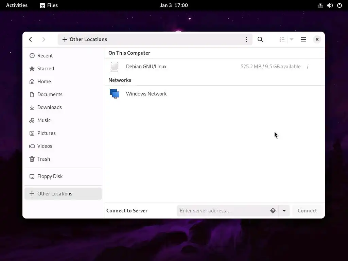Viewport: 348px width, 261px height.
Task: Open the Debian GNU/Linux entry name
Action: click(x=146, y=67)
